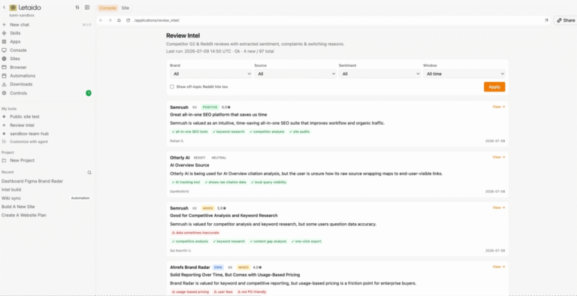The width and height of the screenshot is (577, 296).
Task: Click the dot icon beside Public site test
Action: pos(4,116)
